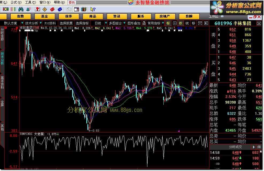This screenshot has width=264, height=171.
Task: Click the 601996 丰林集团 stock title
Action: click(233, 24)
